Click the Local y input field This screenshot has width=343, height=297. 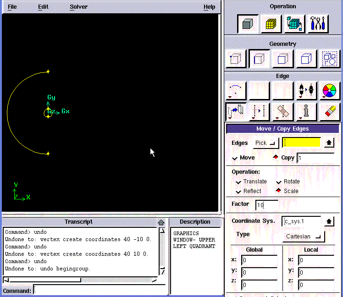pyautogui.click(x=316, y=273)
